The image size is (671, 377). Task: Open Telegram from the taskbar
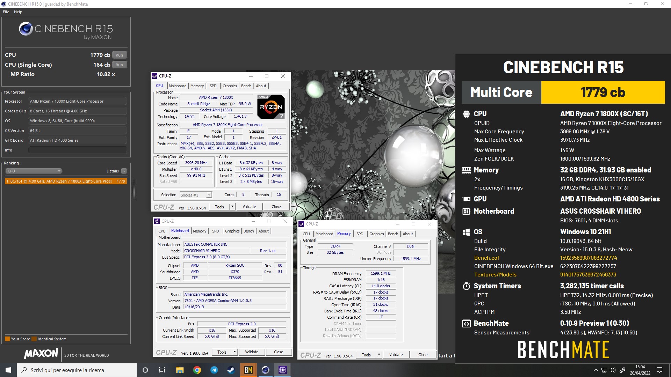click(x=214, y=370)
